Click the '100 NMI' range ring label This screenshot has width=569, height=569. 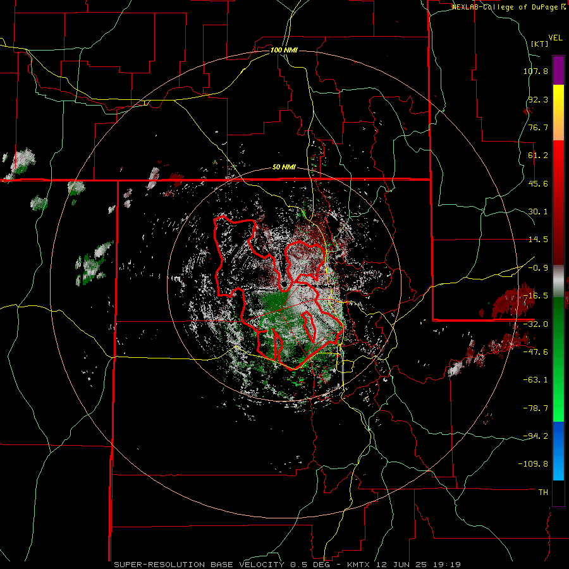pyautogui.click(x=284, y=50)
